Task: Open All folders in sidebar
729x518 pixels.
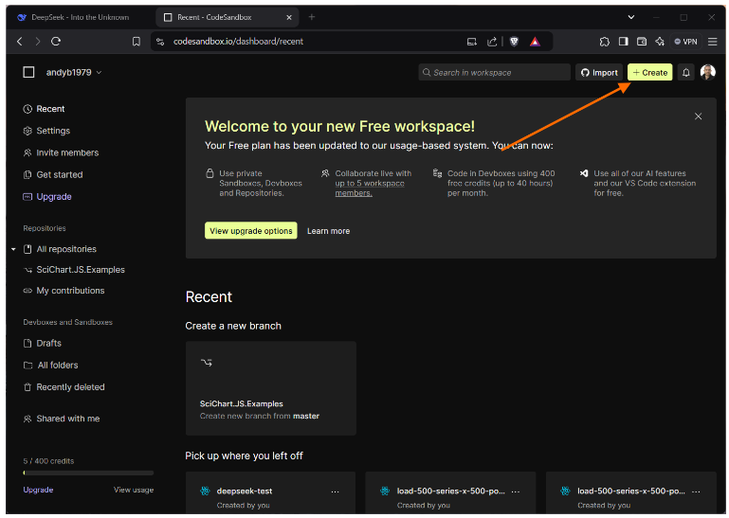Action: pyautogui.click(x=51, y=366)
